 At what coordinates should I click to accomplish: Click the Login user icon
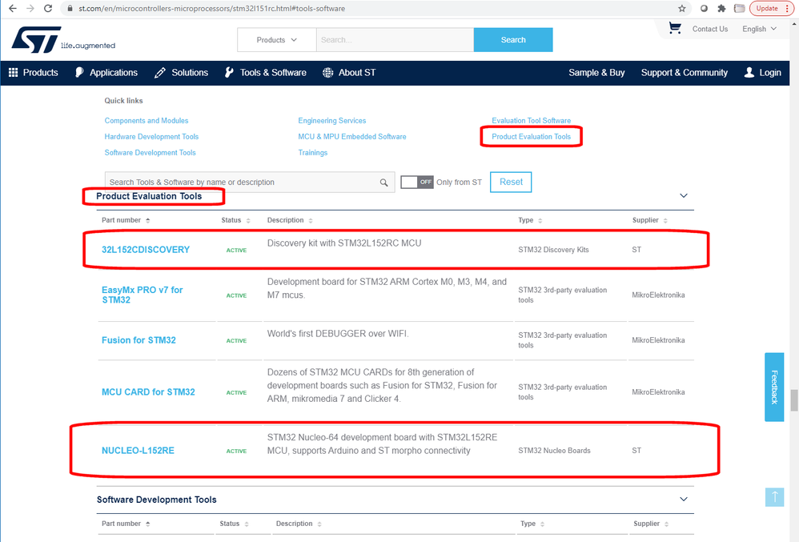(749, 72)
